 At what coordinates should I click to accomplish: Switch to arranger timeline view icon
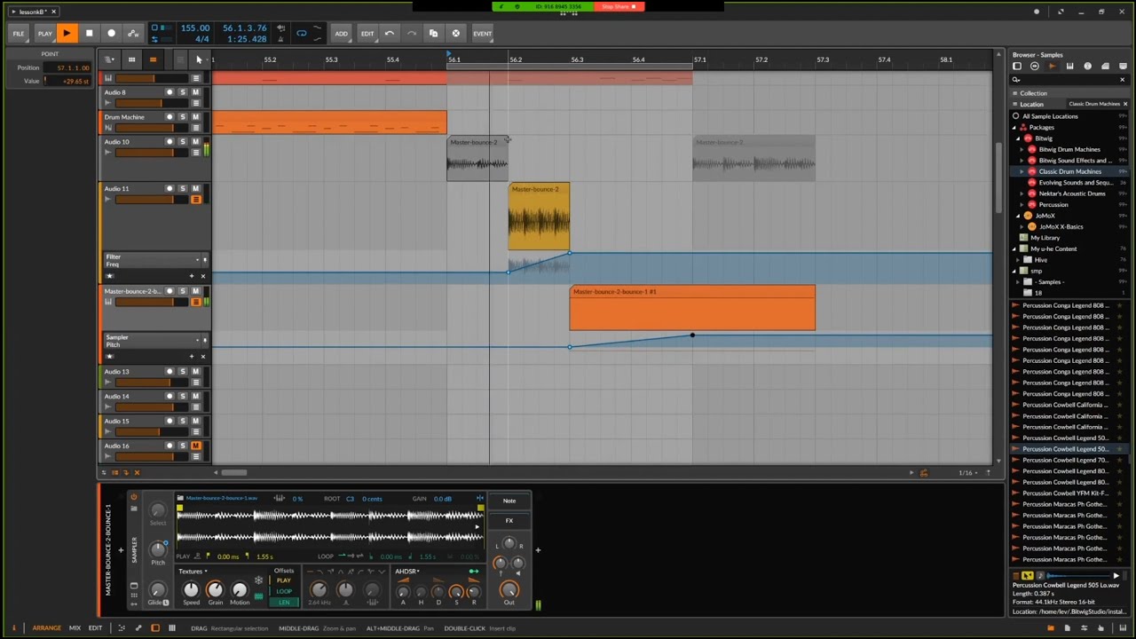(x=153, y=59)
